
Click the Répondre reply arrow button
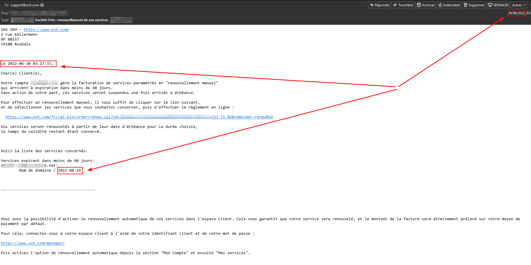[x=379, y=5]
